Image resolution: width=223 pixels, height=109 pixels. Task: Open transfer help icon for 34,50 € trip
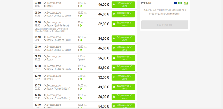81,40
